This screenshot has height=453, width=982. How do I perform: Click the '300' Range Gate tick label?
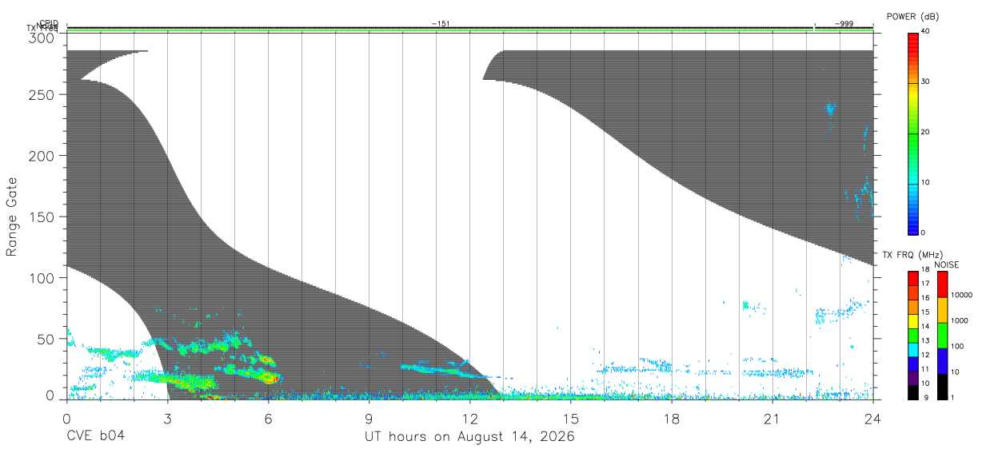click(x=42, y=38)
